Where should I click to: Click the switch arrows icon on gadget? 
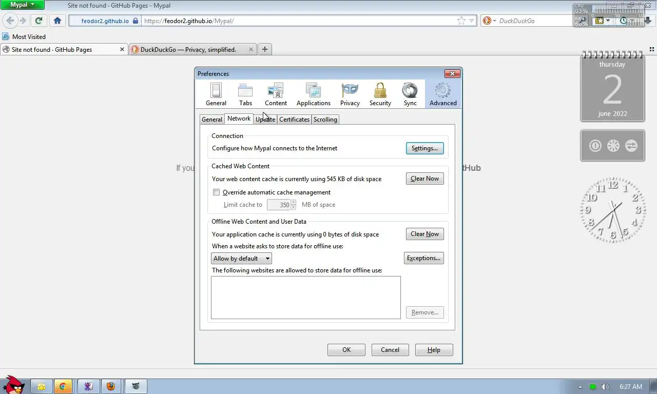[631, 146]
